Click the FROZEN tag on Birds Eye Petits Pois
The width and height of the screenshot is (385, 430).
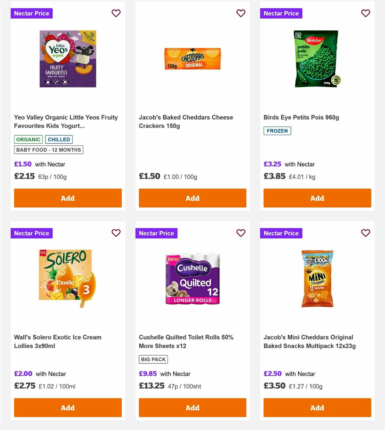tap(277, 131)
